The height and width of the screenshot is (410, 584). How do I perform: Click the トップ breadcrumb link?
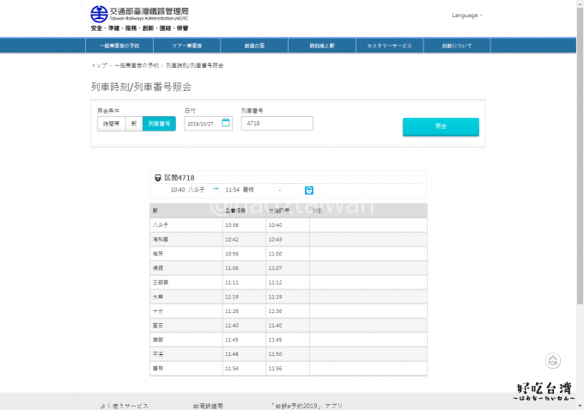99,65
